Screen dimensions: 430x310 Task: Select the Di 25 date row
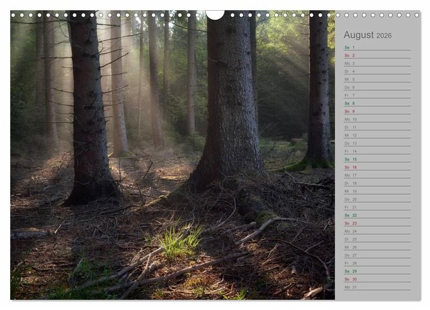pos(377,239)
